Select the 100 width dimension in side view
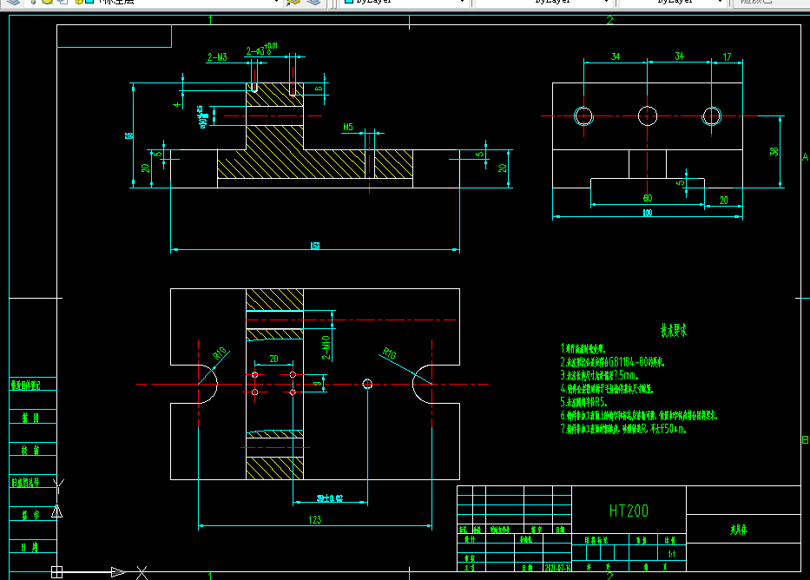 (648, 213)
